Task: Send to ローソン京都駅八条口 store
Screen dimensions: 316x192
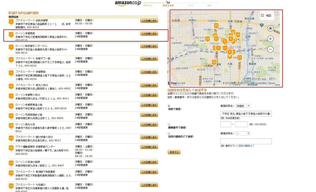Action: click(149, 95)
